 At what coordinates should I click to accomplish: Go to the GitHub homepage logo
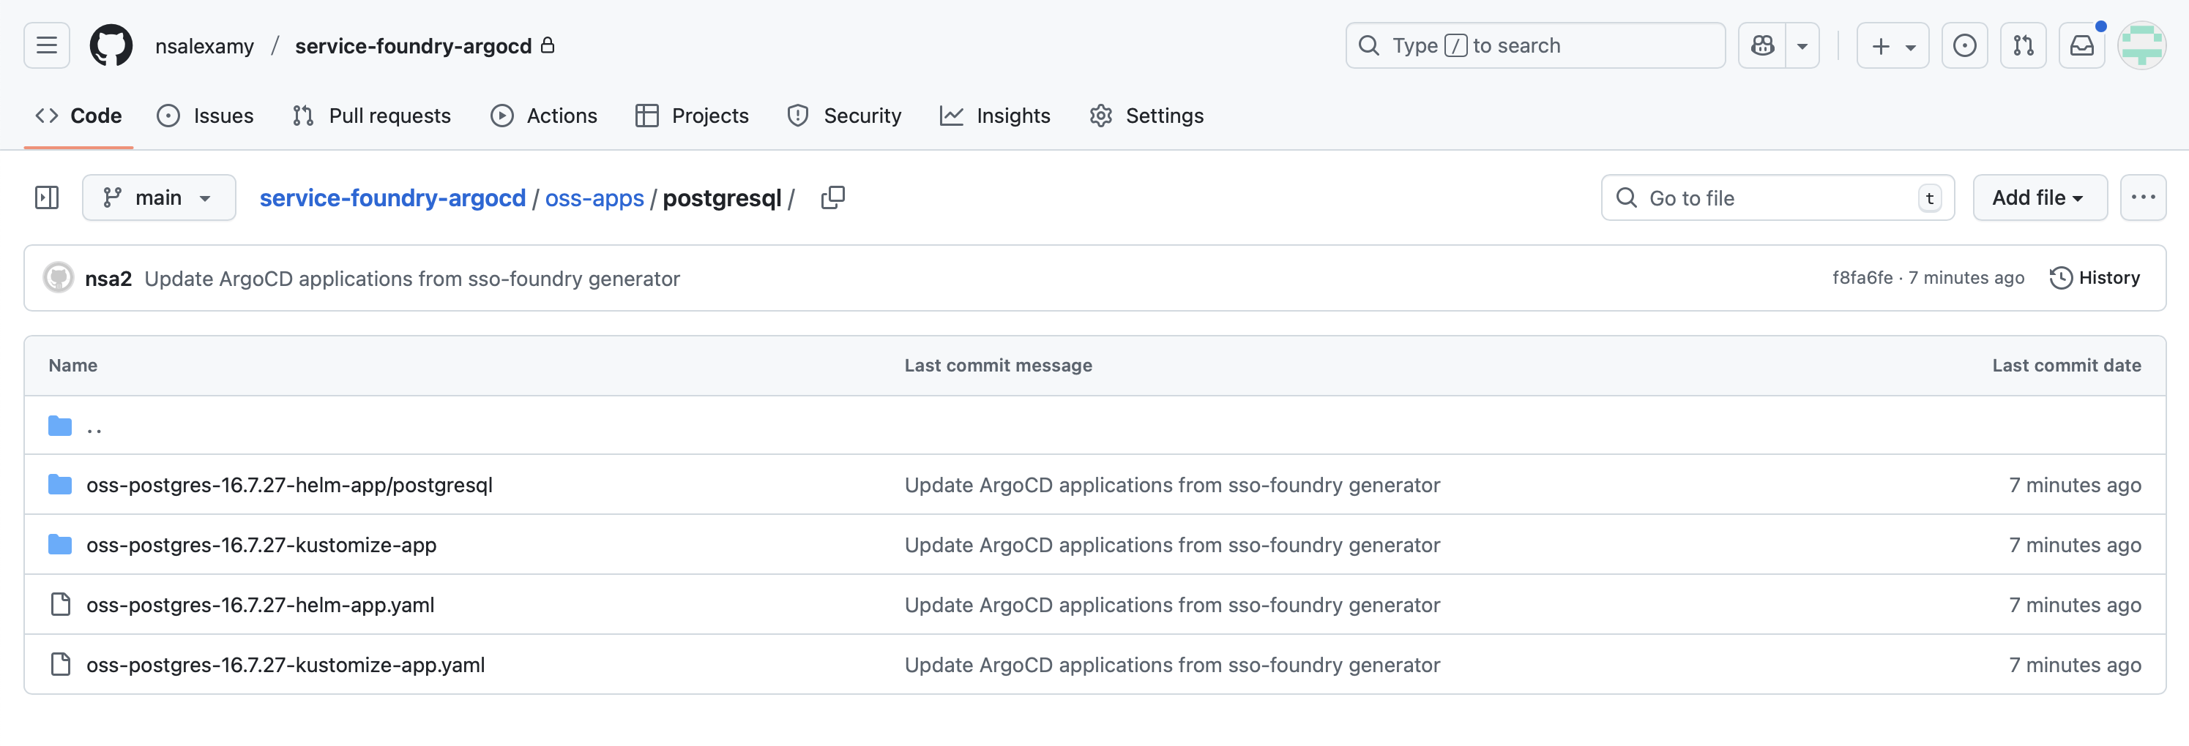tap(111, 46)
